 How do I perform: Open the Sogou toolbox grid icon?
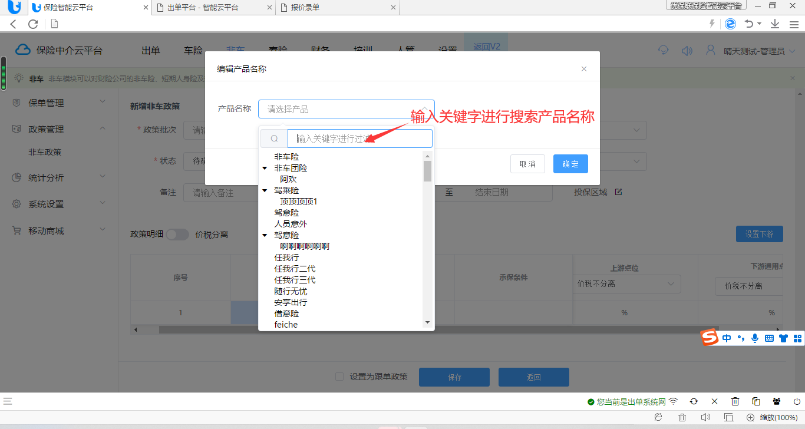797,338
